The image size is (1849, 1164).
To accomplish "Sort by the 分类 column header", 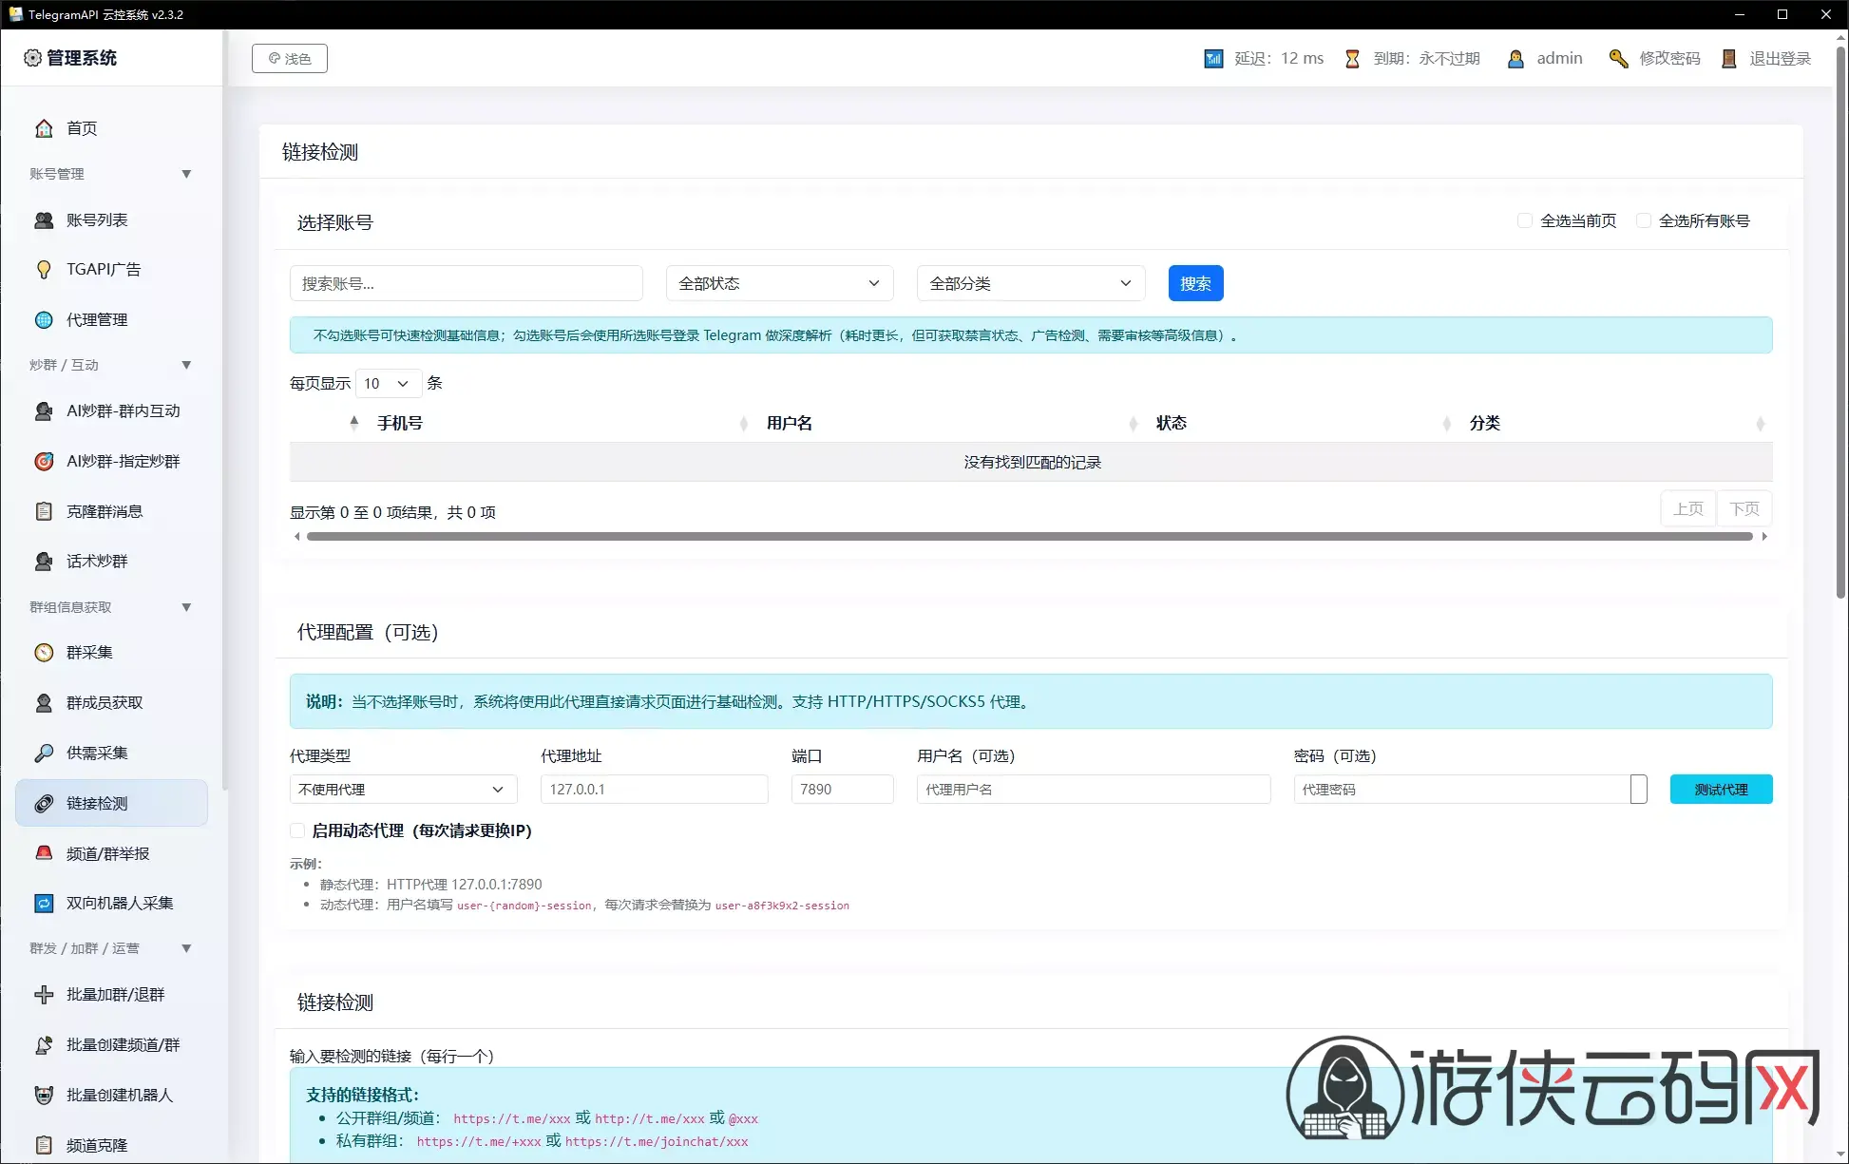I will 1484,423.
